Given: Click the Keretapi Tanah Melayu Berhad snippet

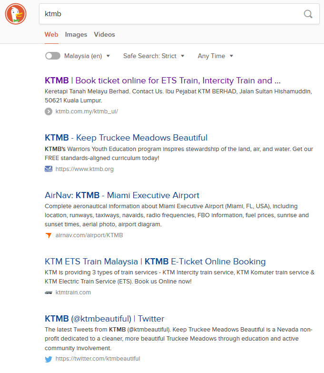Looking at the screenshot, I should pos(178,96).
